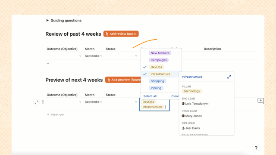This screenshot has width=276, height=155.
Task: Open the Status dropdown in preview row
Action: (x=121, y=102)
